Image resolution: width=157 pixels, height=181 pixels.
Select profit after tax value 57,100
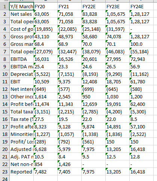pos(141,127)
